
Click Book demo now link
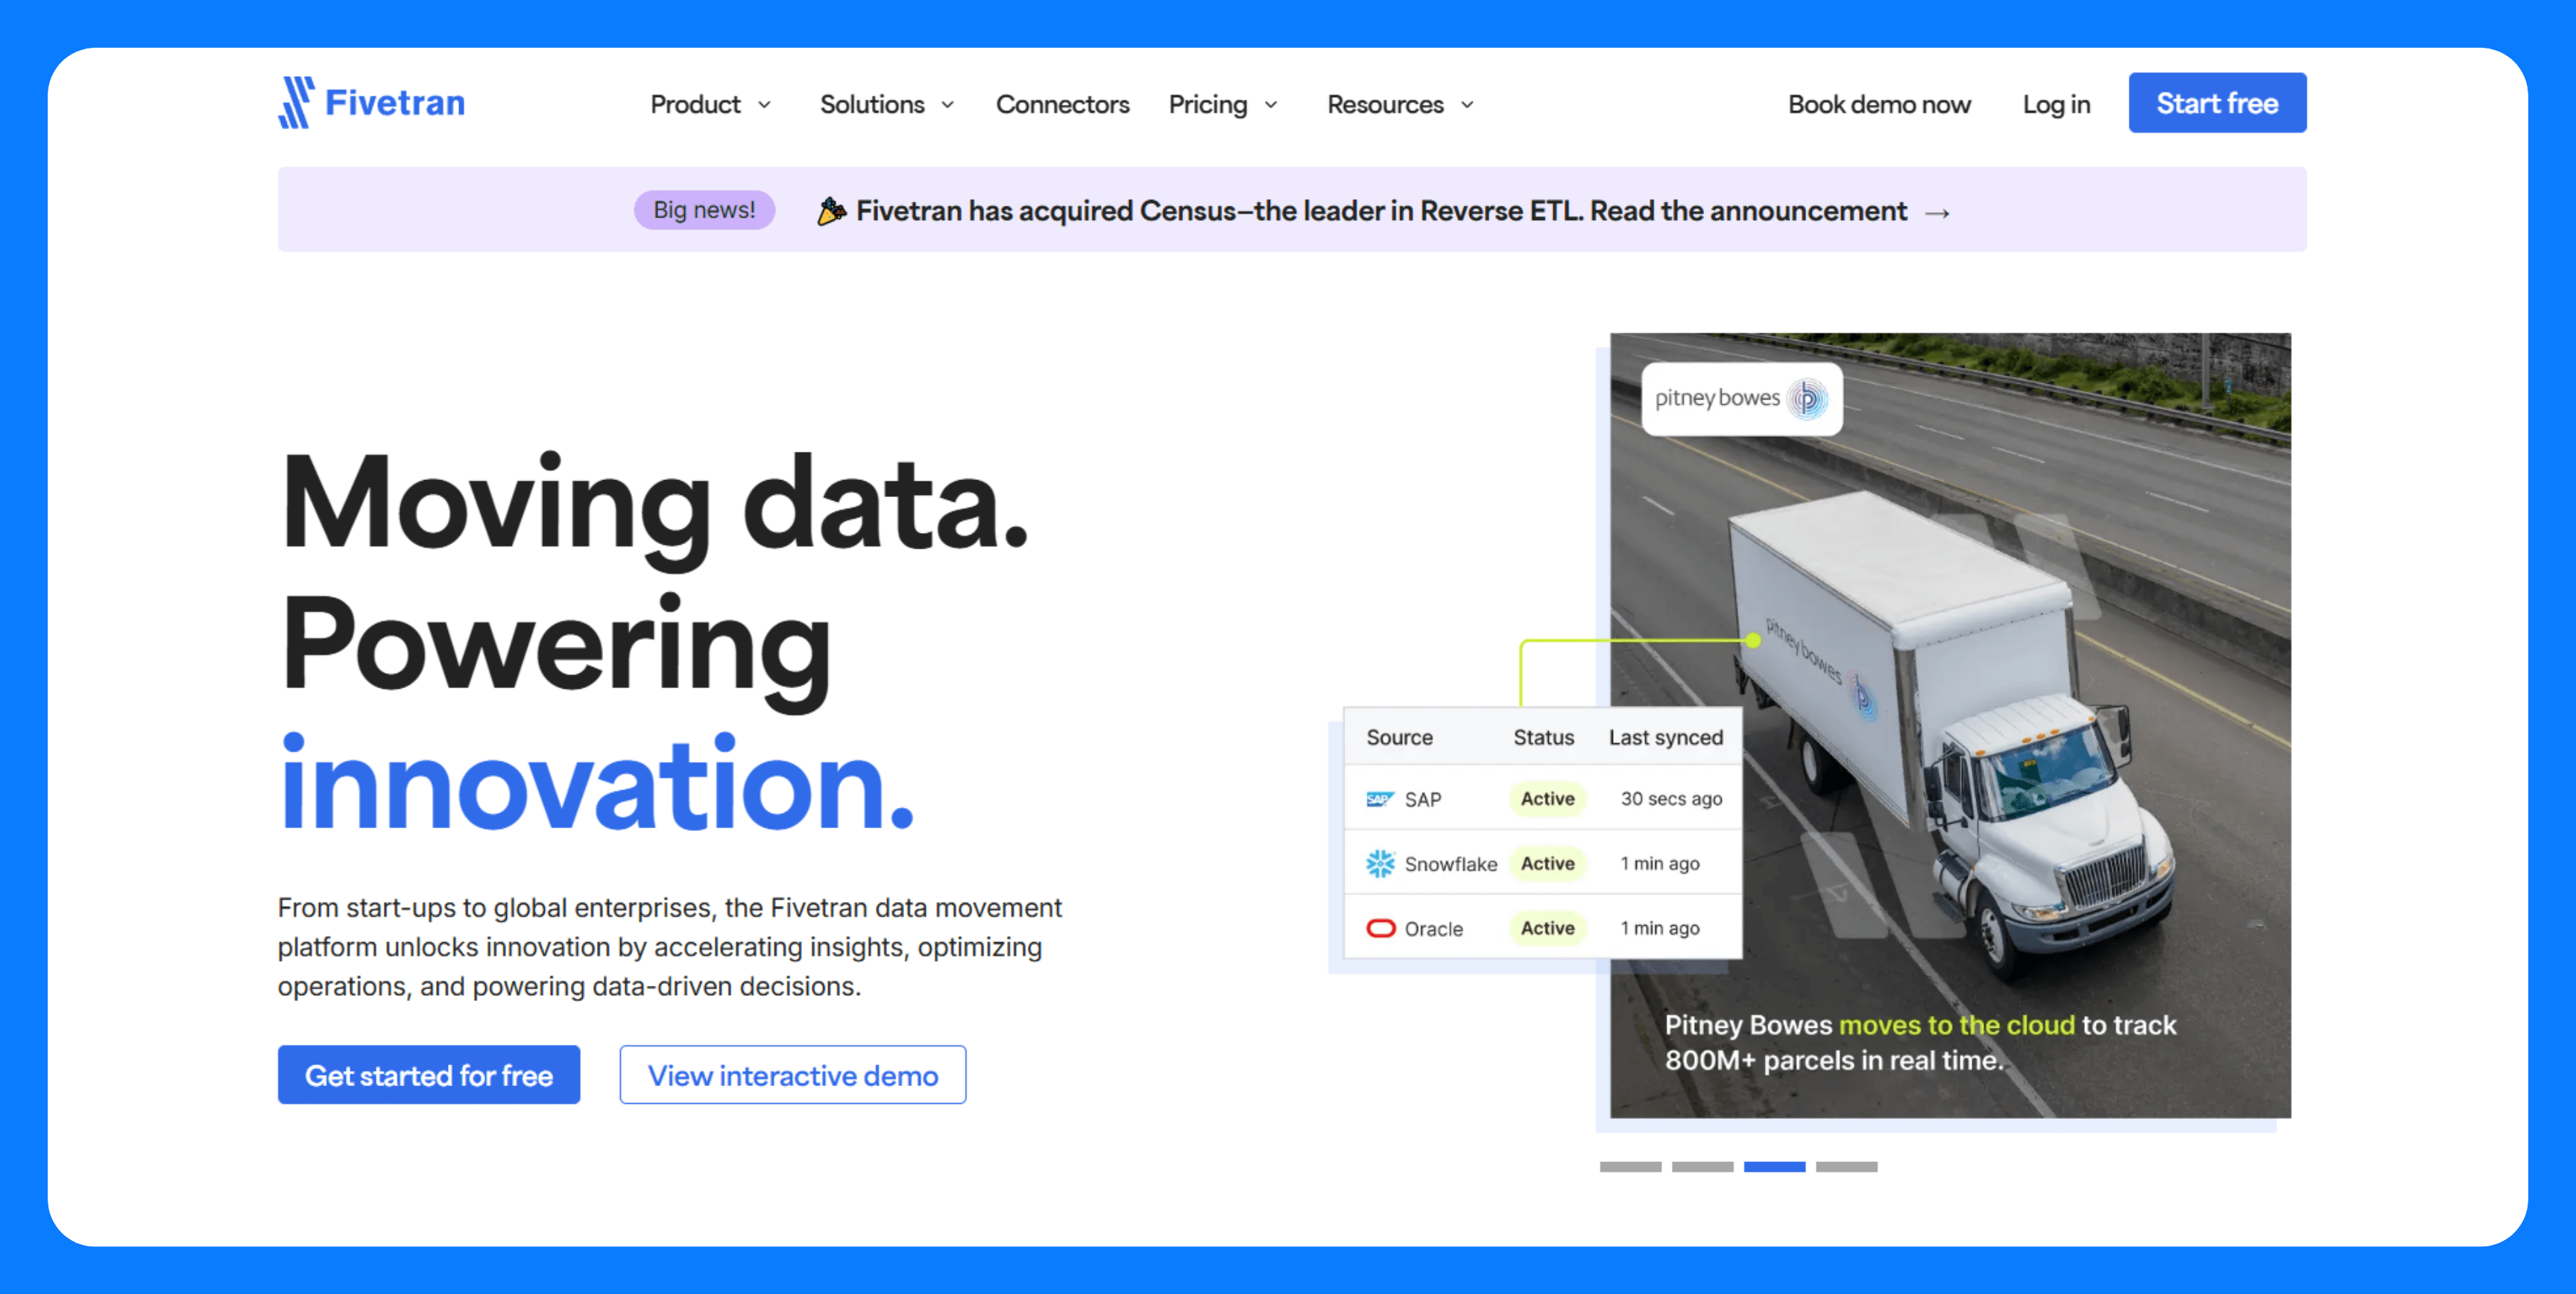click(x=1878, y=104)
